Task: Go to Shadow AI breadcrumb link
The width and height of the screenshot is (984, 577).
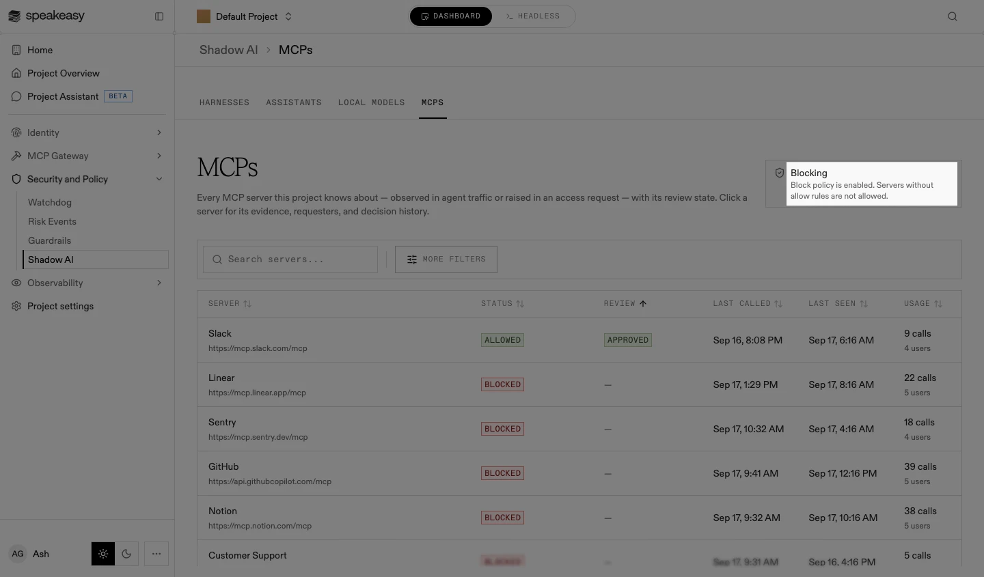Action: pos(229,50)
